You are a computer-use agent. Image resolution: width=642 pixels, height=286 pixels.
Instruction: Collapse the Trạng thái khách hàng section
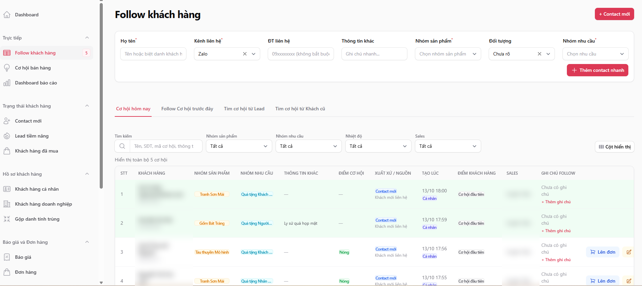tap(87, 106)
